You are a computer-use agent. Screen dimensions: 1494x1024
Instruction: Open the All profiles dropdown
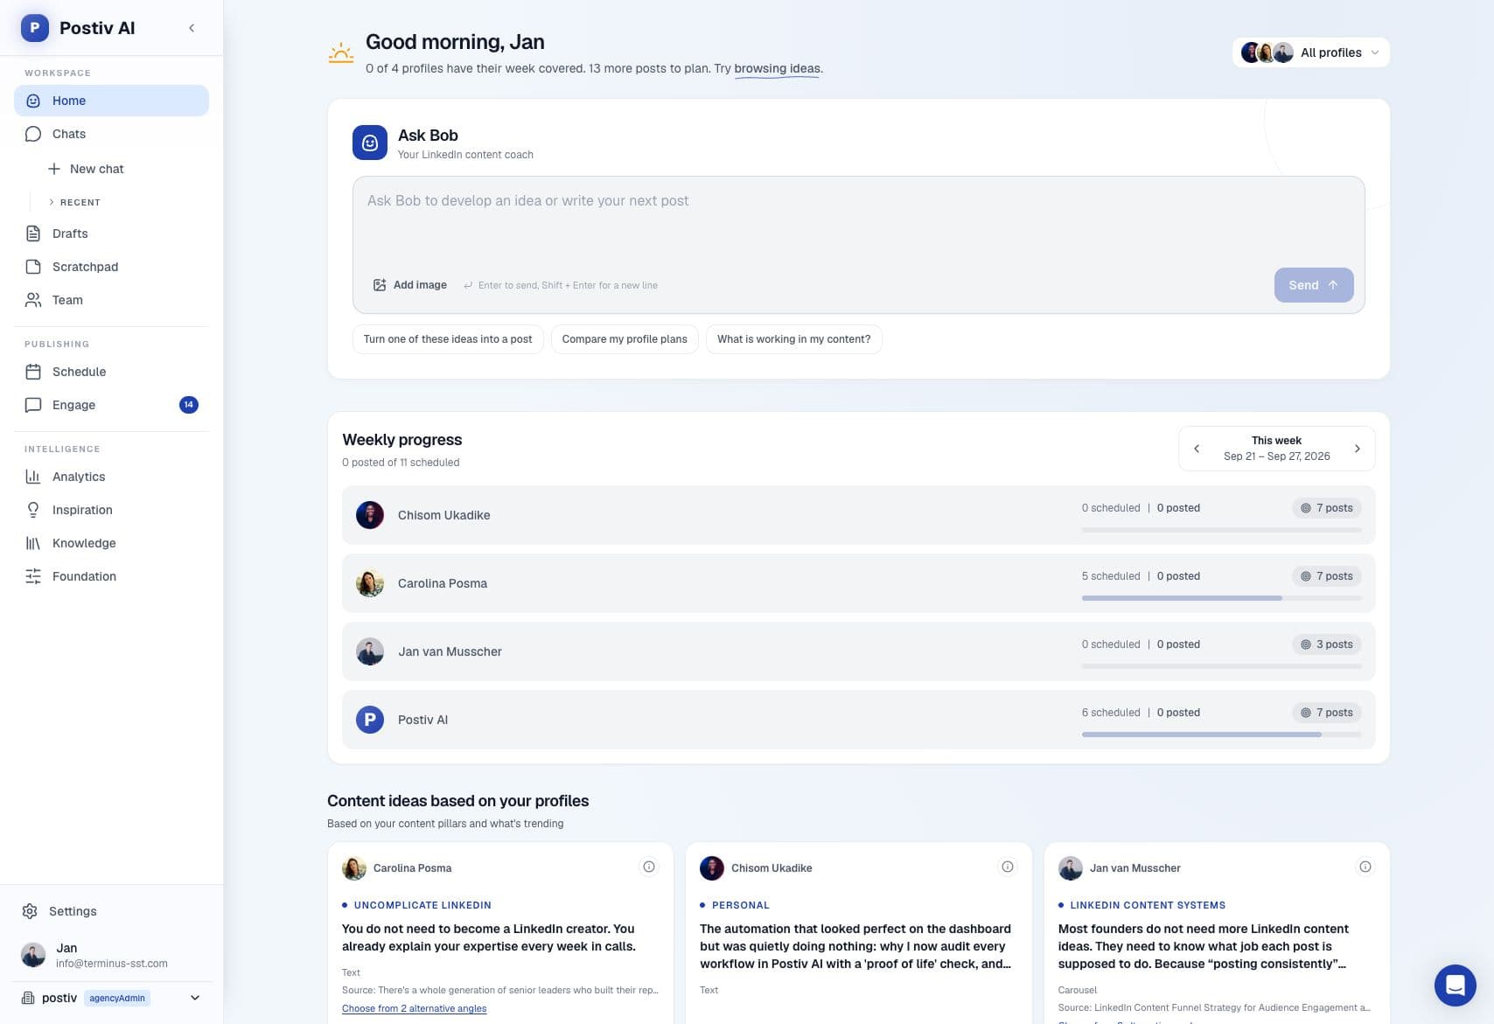(x=1310, y=52)
